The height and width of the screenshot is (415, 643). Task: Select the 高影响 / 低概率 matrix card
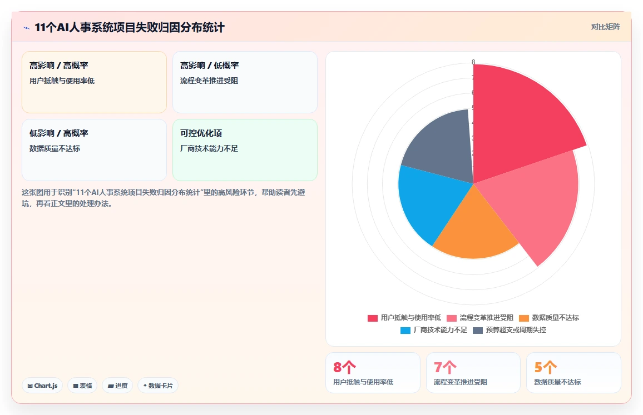pyautogui.click(x=245, y=82)
